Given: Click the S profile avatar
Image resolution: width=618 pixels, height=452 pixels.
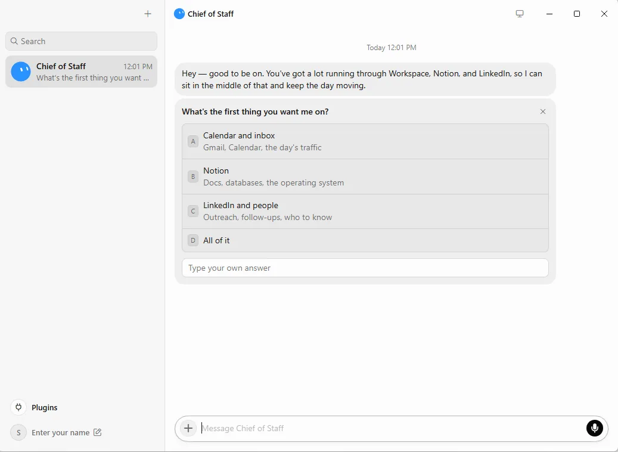Looking at the screenshot, I should tap(18, 432).
